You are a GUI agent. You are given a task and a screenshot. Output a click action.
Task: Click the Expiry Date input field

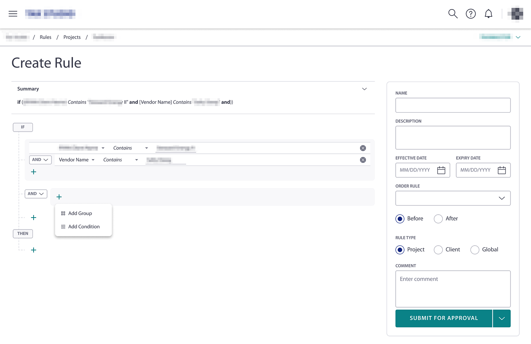(483, 170)
